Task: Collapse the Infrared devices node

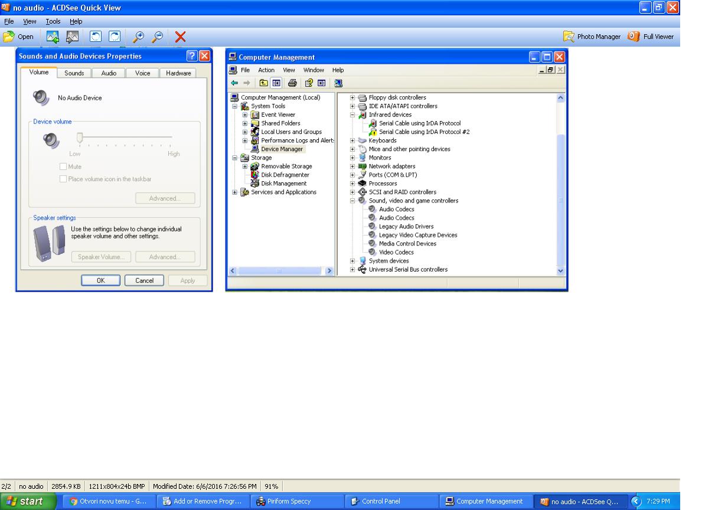Action: click(353, 115)
